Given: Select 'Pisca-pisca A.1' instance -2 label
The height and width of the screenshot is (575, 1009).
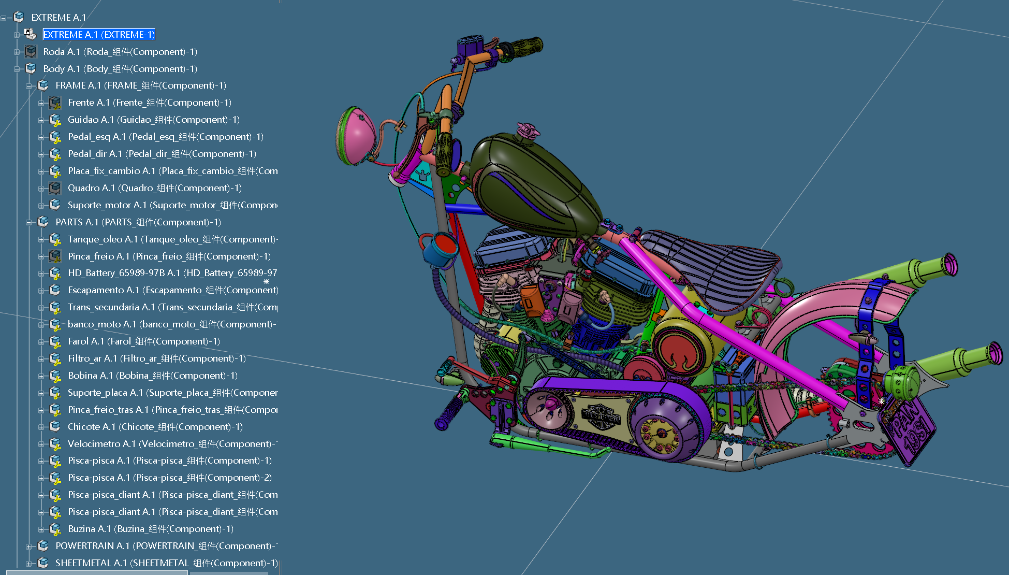Looking at the screenshot, I should [x=170, y=478].
